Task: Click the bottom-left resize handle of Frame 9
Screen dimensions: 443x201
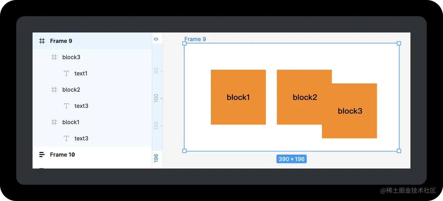Action: (x=184, y=151)
